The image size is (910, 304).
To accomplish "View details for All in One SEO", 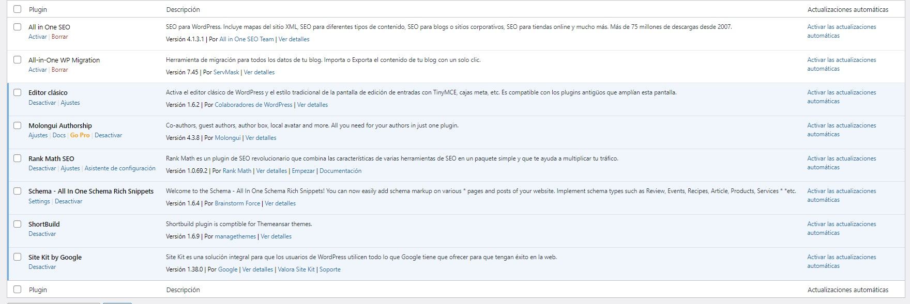I will [294, 39].
